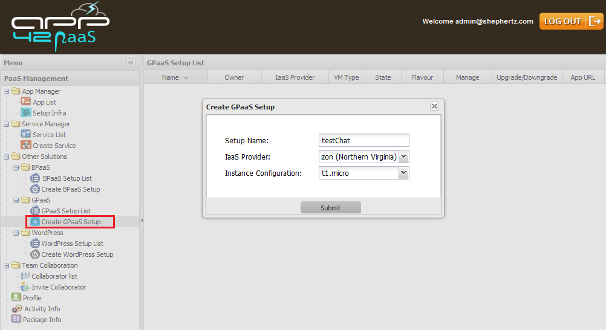Select Profile in the sidebar menu
The image size is (606, 330).
32,298
